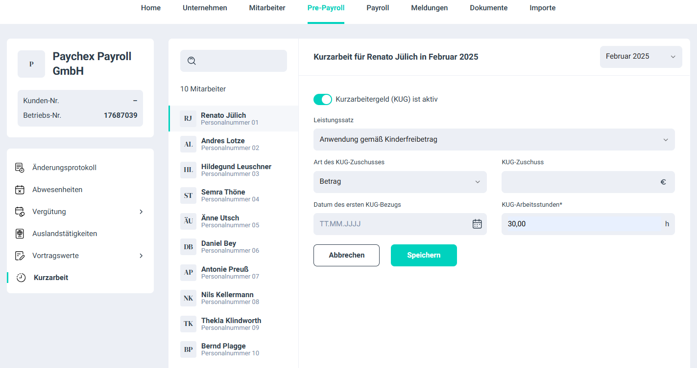Open the Mitarbeiter tab
The image size is (697, 368).
[x=267, y=8]
